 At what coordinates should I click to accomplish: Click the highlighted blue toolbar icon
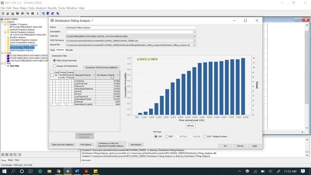[x=48, y=14]
